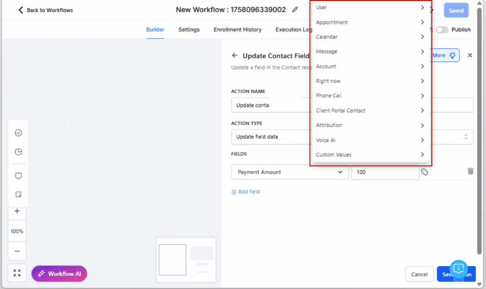Open the Builder tab
Screen dimensions: 486x289
pos(155,30)
